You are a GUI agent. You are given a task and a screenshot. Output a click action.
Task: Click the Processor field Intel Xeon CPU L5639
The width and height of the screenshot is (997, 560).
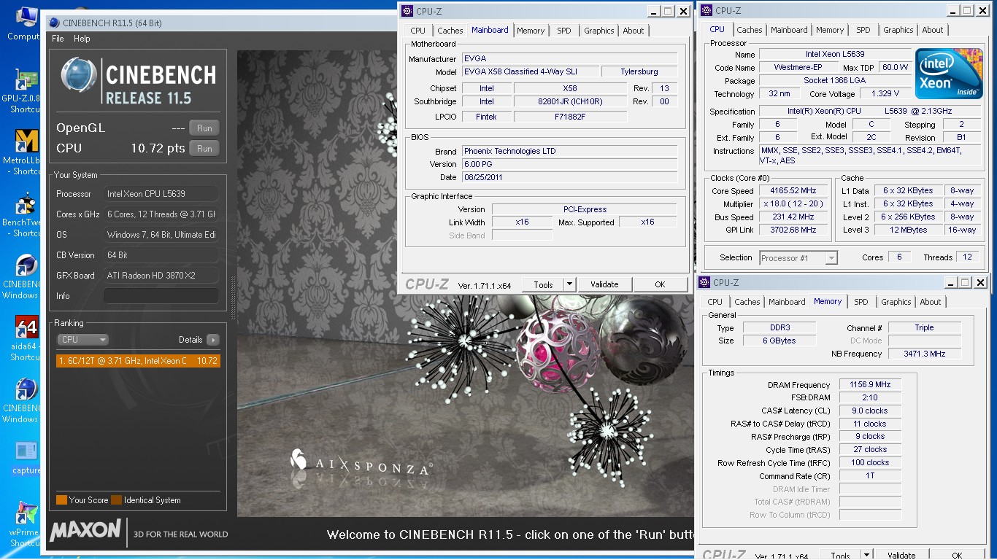(161, 194)
